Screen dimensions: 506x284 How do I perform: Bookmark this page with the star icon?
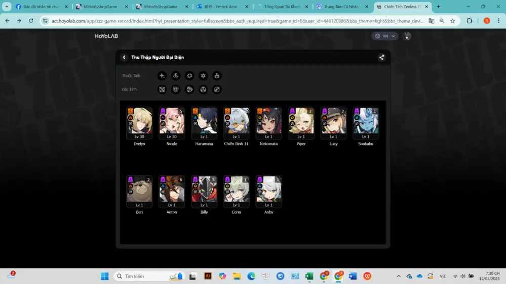[453, 21]
